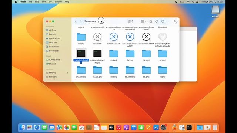Viewport: 237px width, 133px height.
Task: Open Apple TV from the Dock
Action: coord(111,127)
